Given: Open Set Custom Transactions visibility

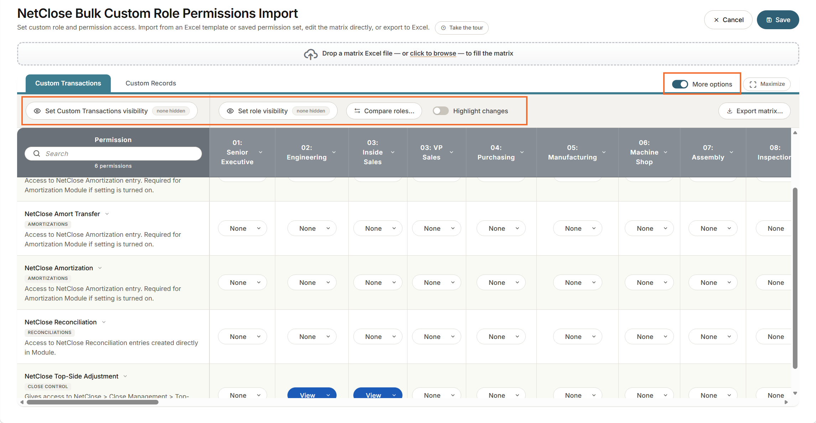Looking at the screenshot, I should point(111,111).
